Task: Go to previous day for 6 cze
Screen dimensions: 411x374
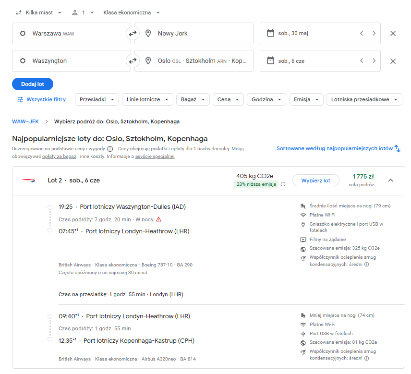Action: pos(362,61)
